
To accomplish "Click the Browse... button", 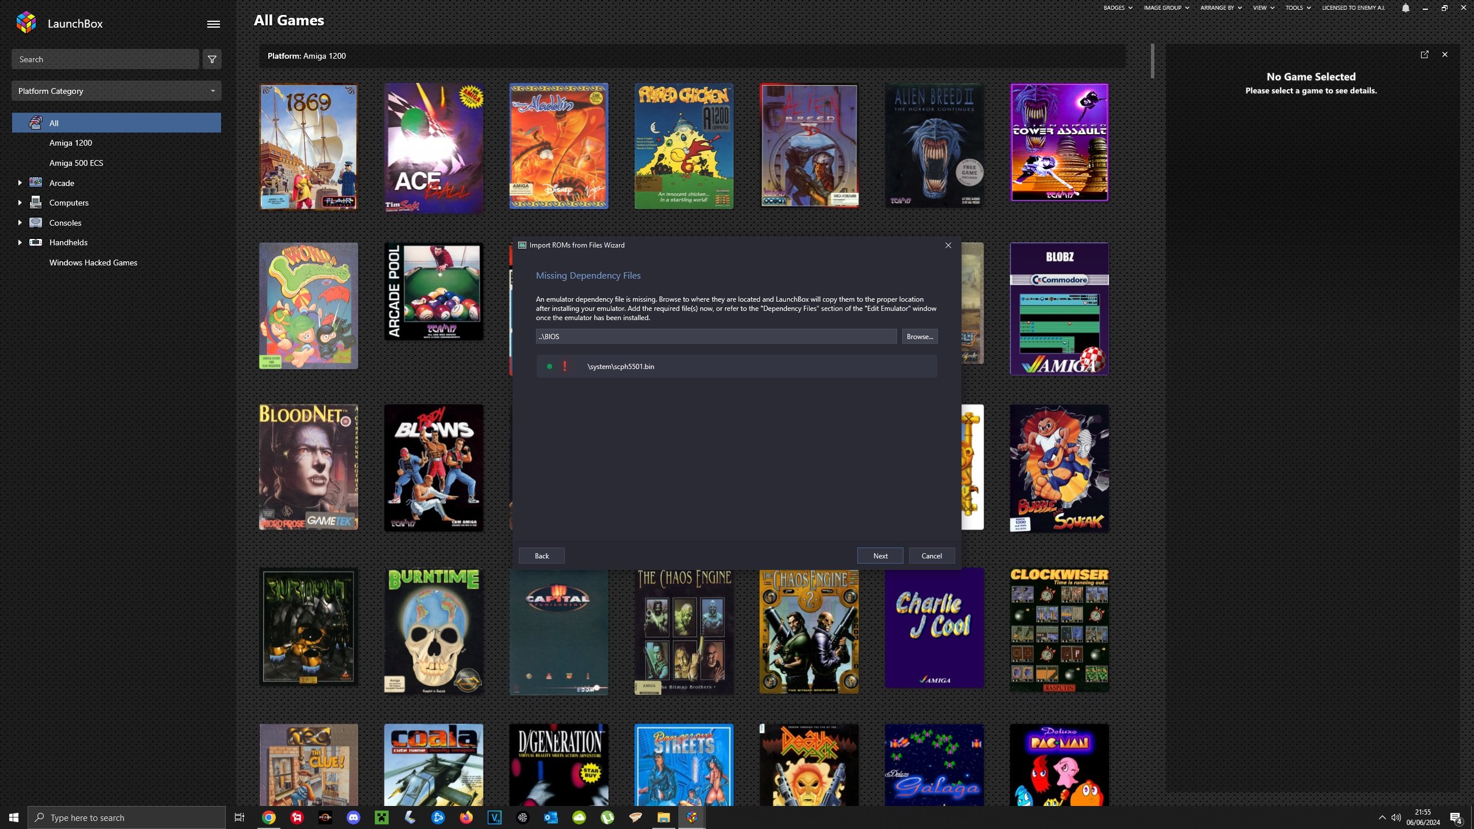I will [920, 336].
